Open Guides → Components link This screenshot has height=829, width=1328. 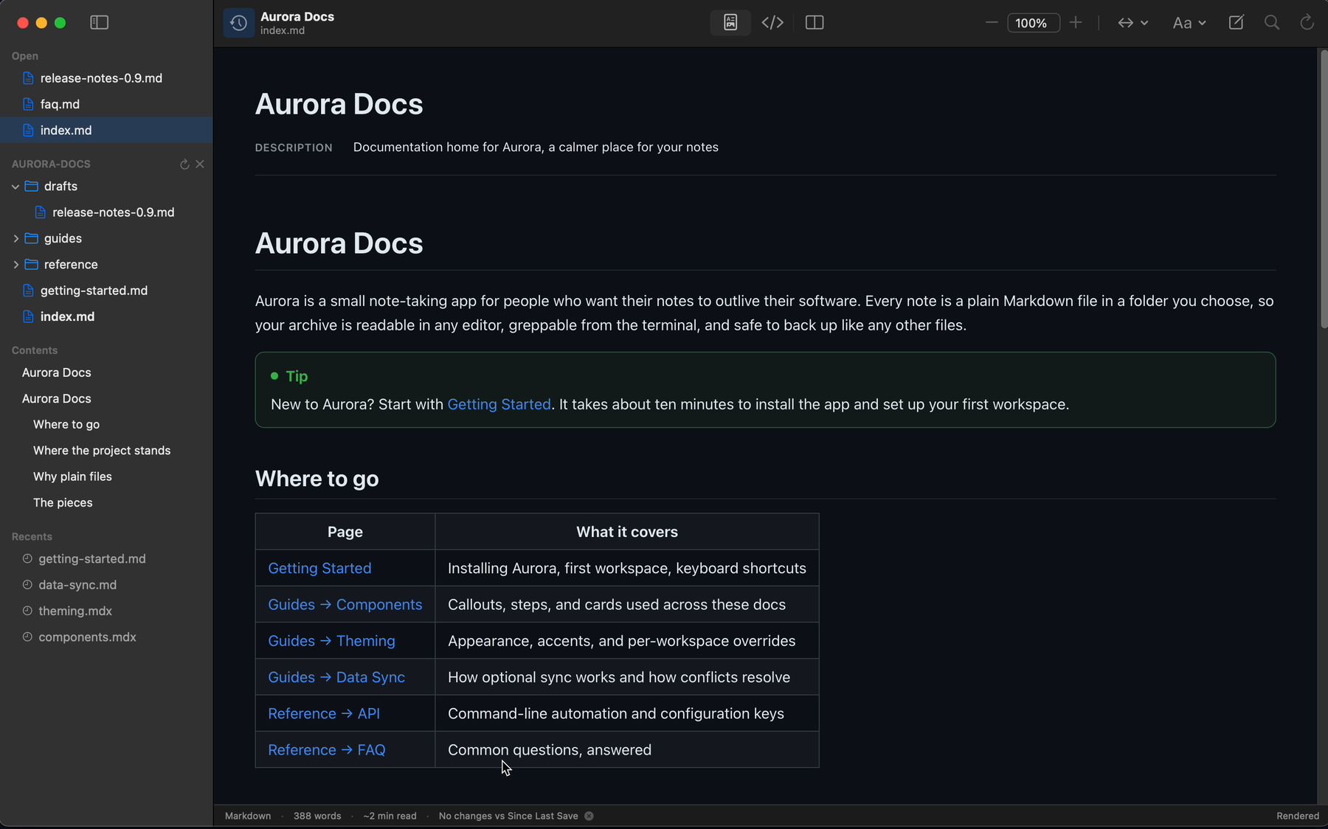(345, 605)
